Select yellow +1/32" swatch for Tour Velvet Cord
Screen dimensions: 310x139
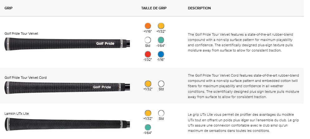(x=148, y=84)
